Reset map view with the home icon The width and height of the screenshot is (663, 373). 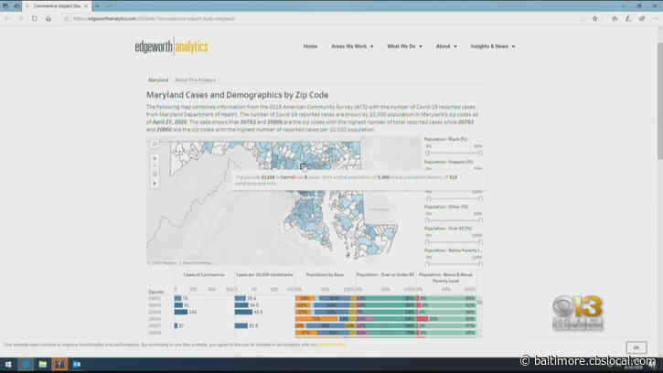[x=155, y=173]
